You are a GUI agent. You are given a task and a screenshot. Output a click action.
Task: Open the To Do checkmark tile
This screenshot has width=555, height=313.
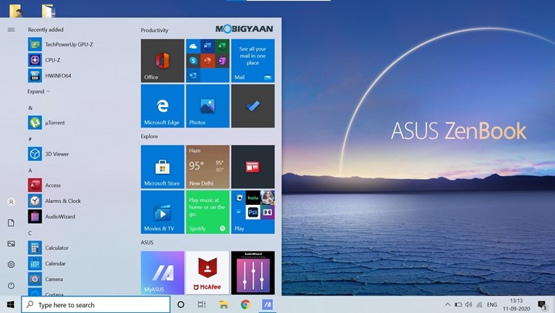click(x=253, y=106)
